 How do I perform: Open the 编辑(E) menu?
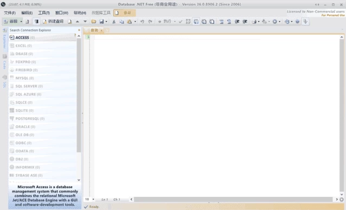27,13
